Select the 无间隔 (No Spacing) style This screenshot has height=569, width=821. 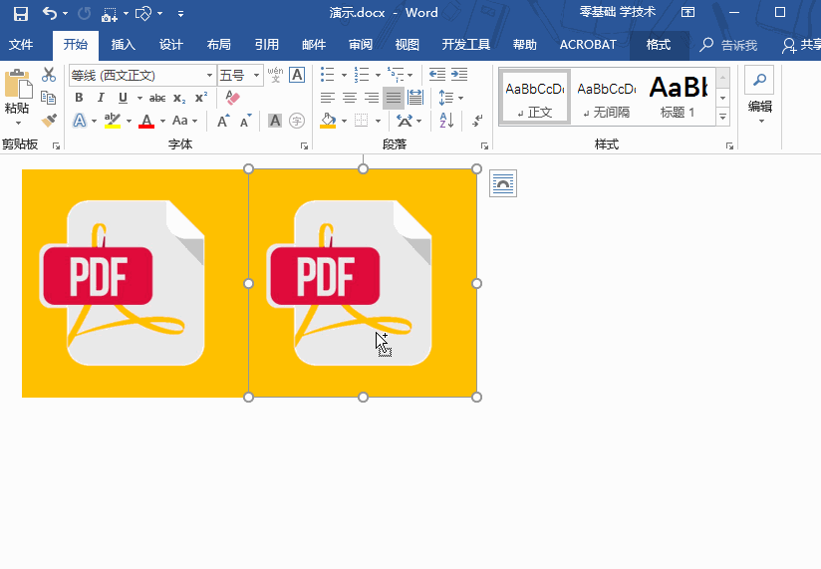point(607,98)
